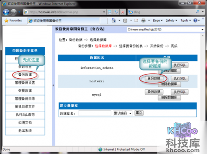Image resolution: width=207 pixels, height=154 pixels.
Task: Click 备份数据 button for hostwiki
Action: (x=154, y=78)
